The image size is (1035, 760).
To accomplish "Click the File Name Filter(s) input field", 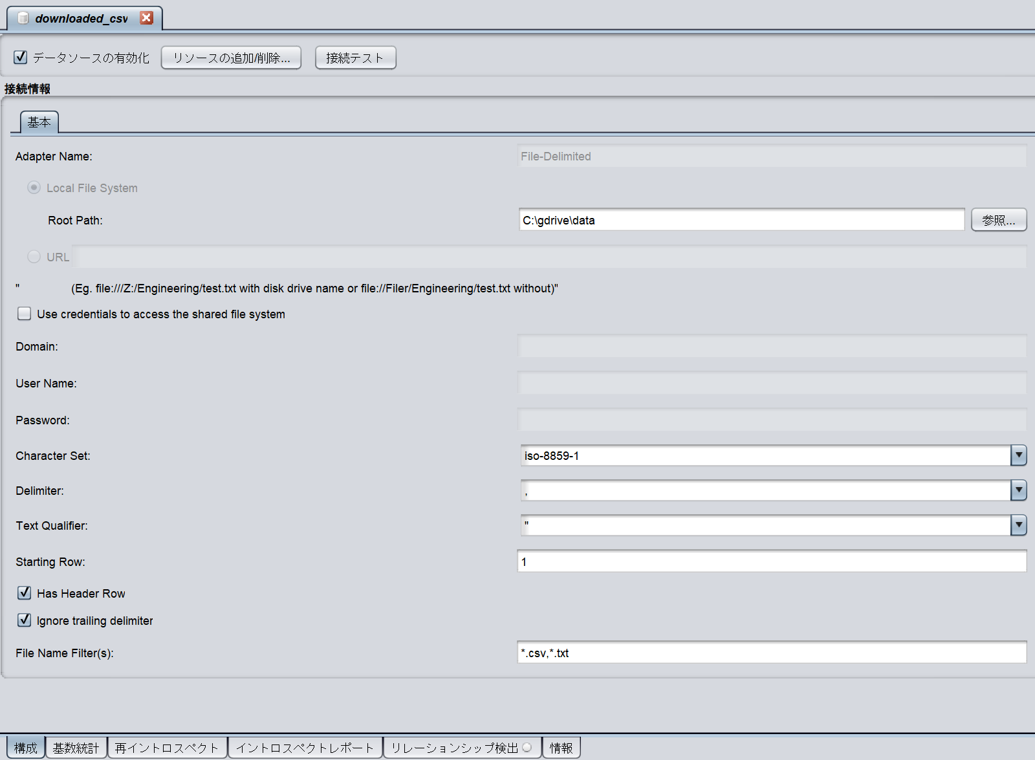I will click(x=772, y=653).
